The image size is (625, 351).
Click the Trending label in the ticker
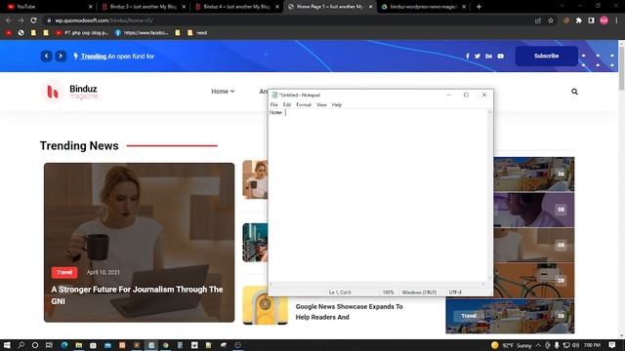tap(94, 57)
